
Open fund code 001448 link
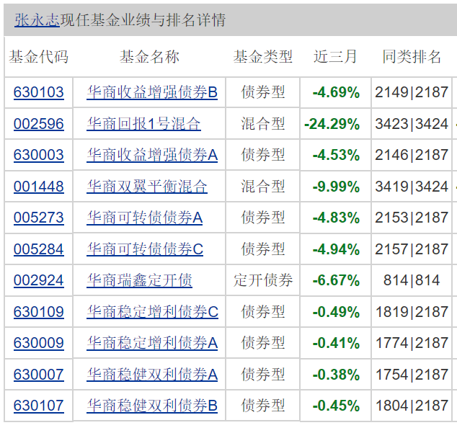39,187
